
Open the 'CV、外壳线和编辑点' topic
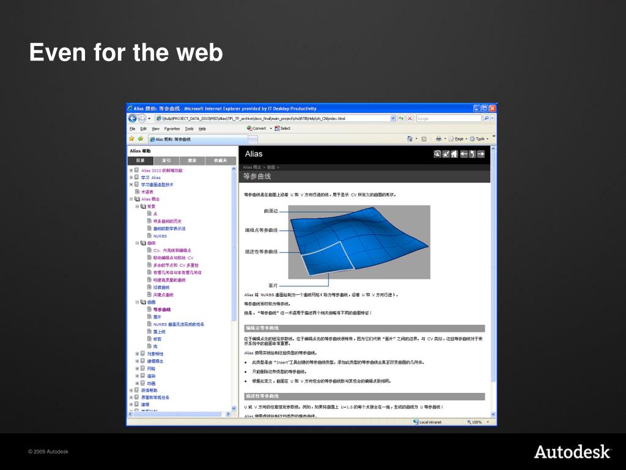click(172, 250)
